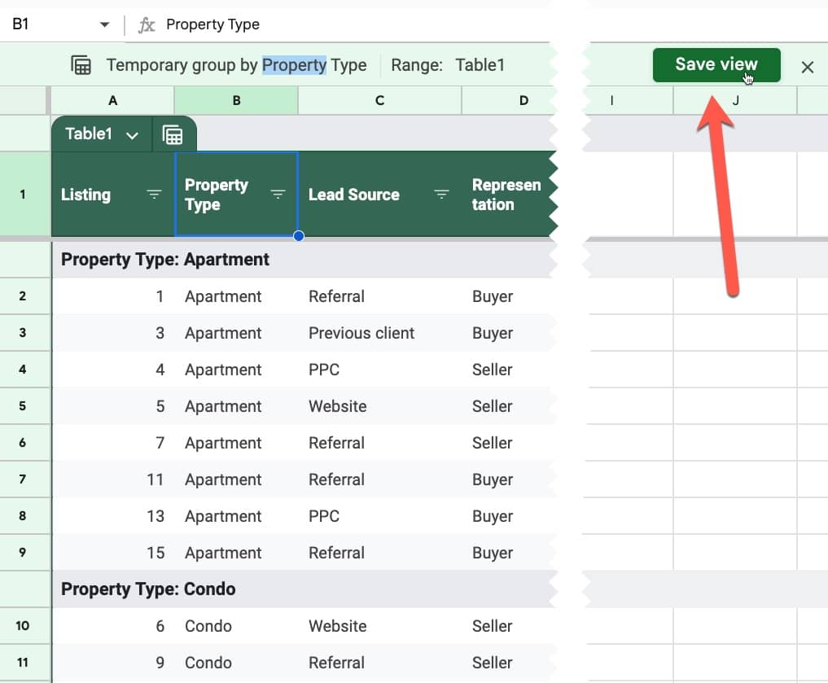828x683 pixels.
Task: Open the Lead Source column filter icon
Action: pyautogui.click(x=441, y=195)
